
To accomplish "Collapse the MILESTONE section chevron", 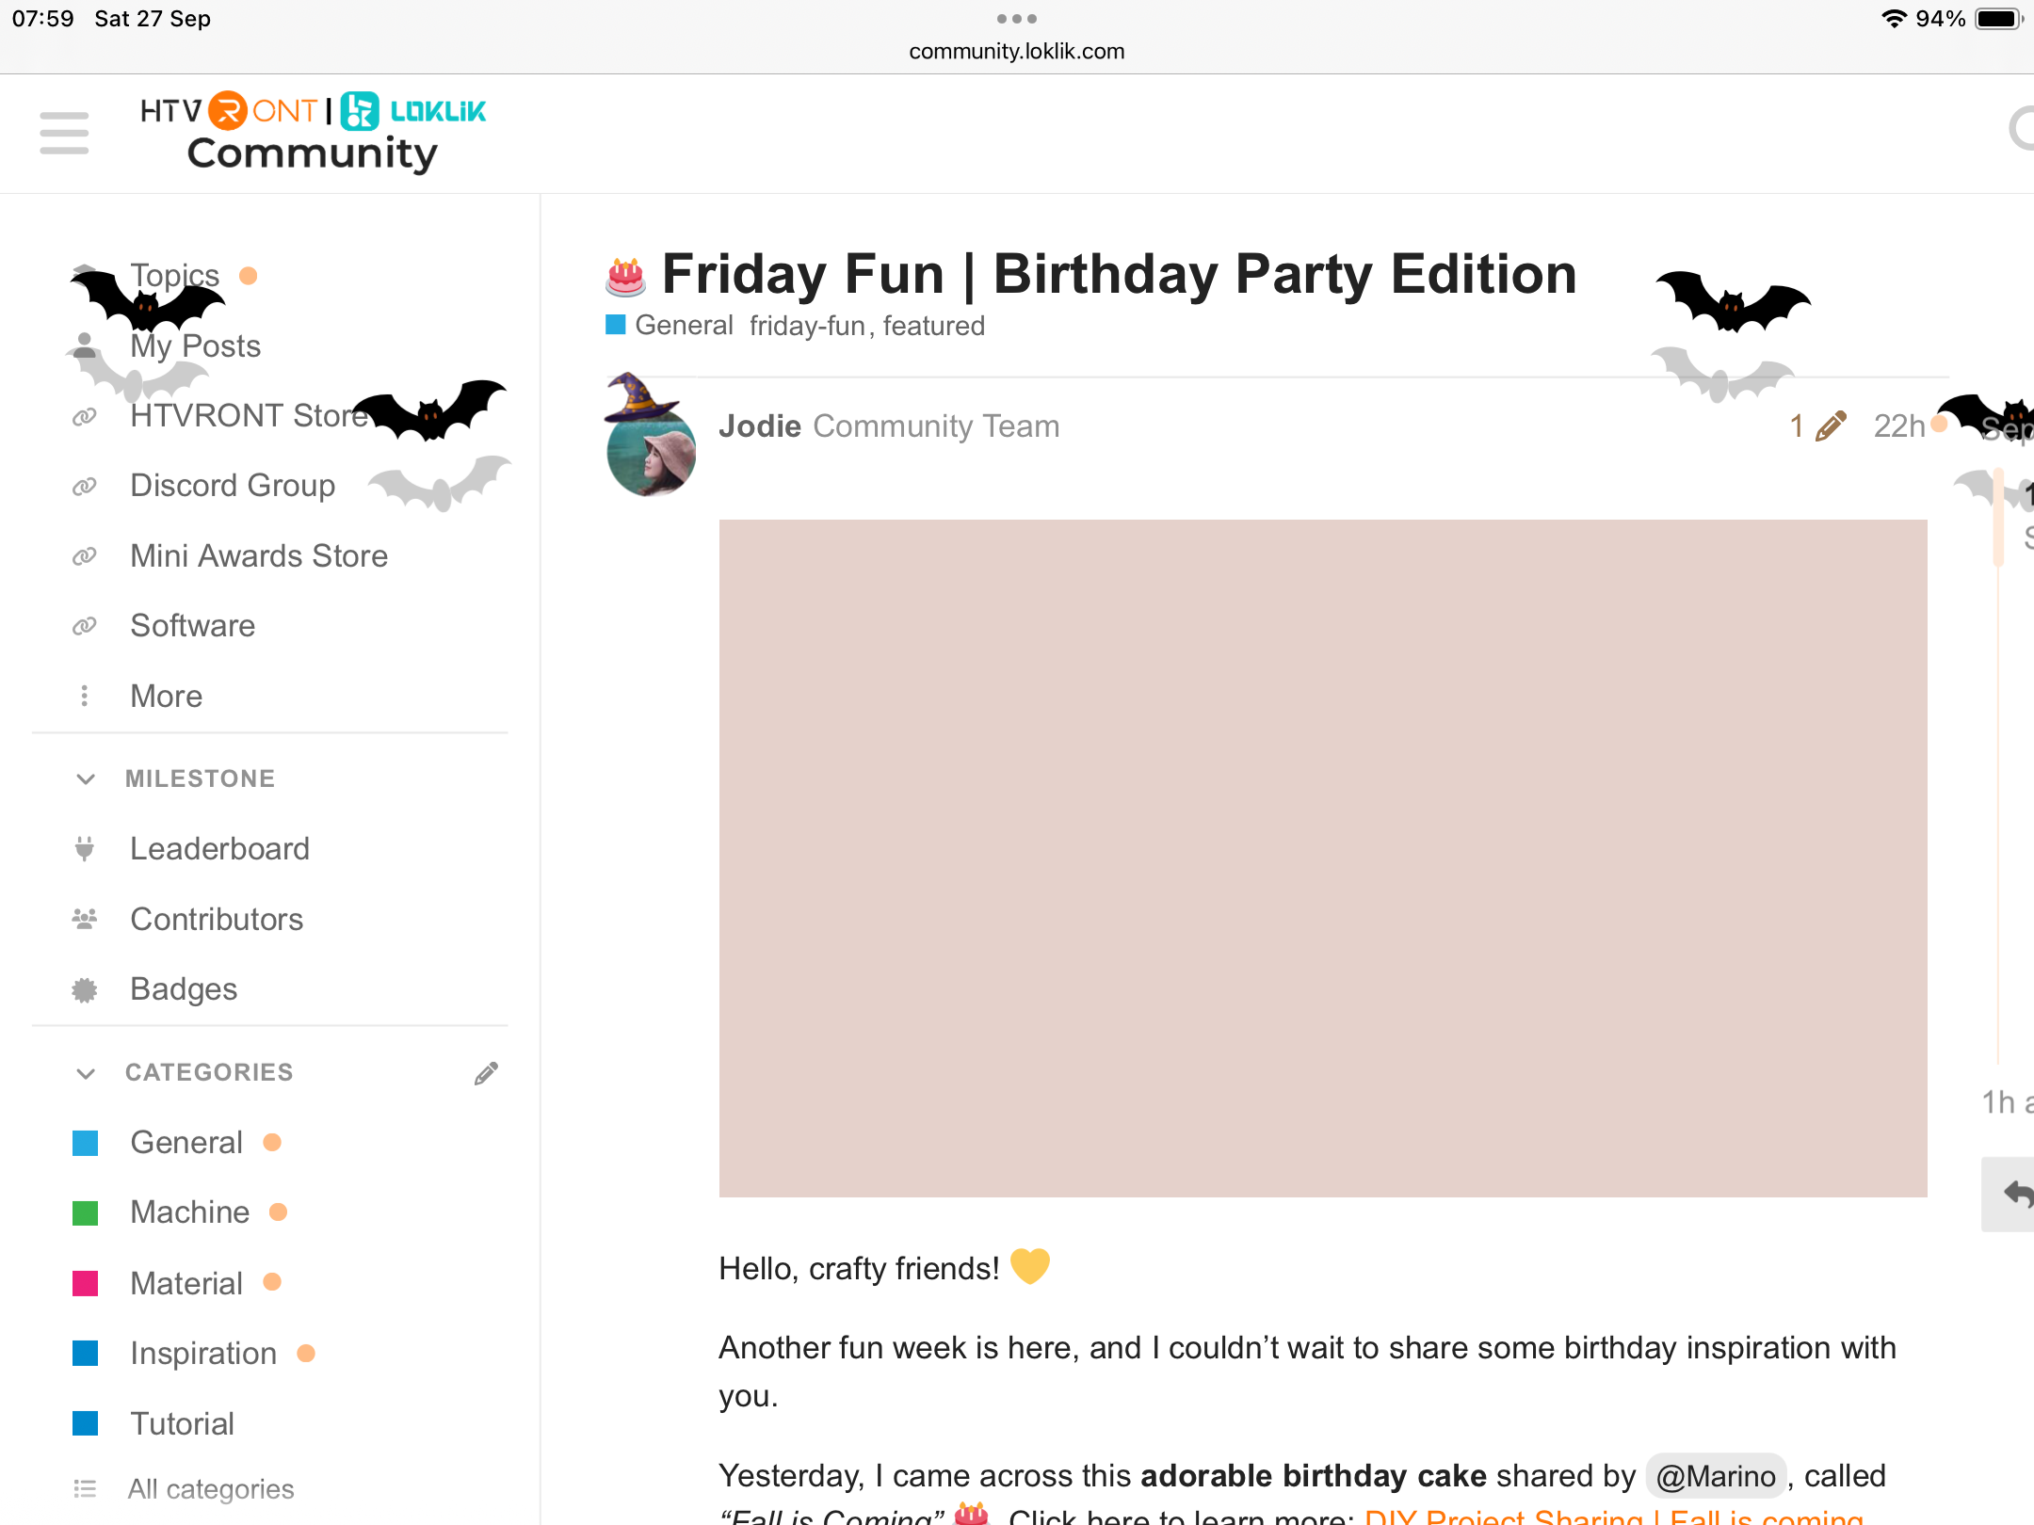I will [86, 779].
